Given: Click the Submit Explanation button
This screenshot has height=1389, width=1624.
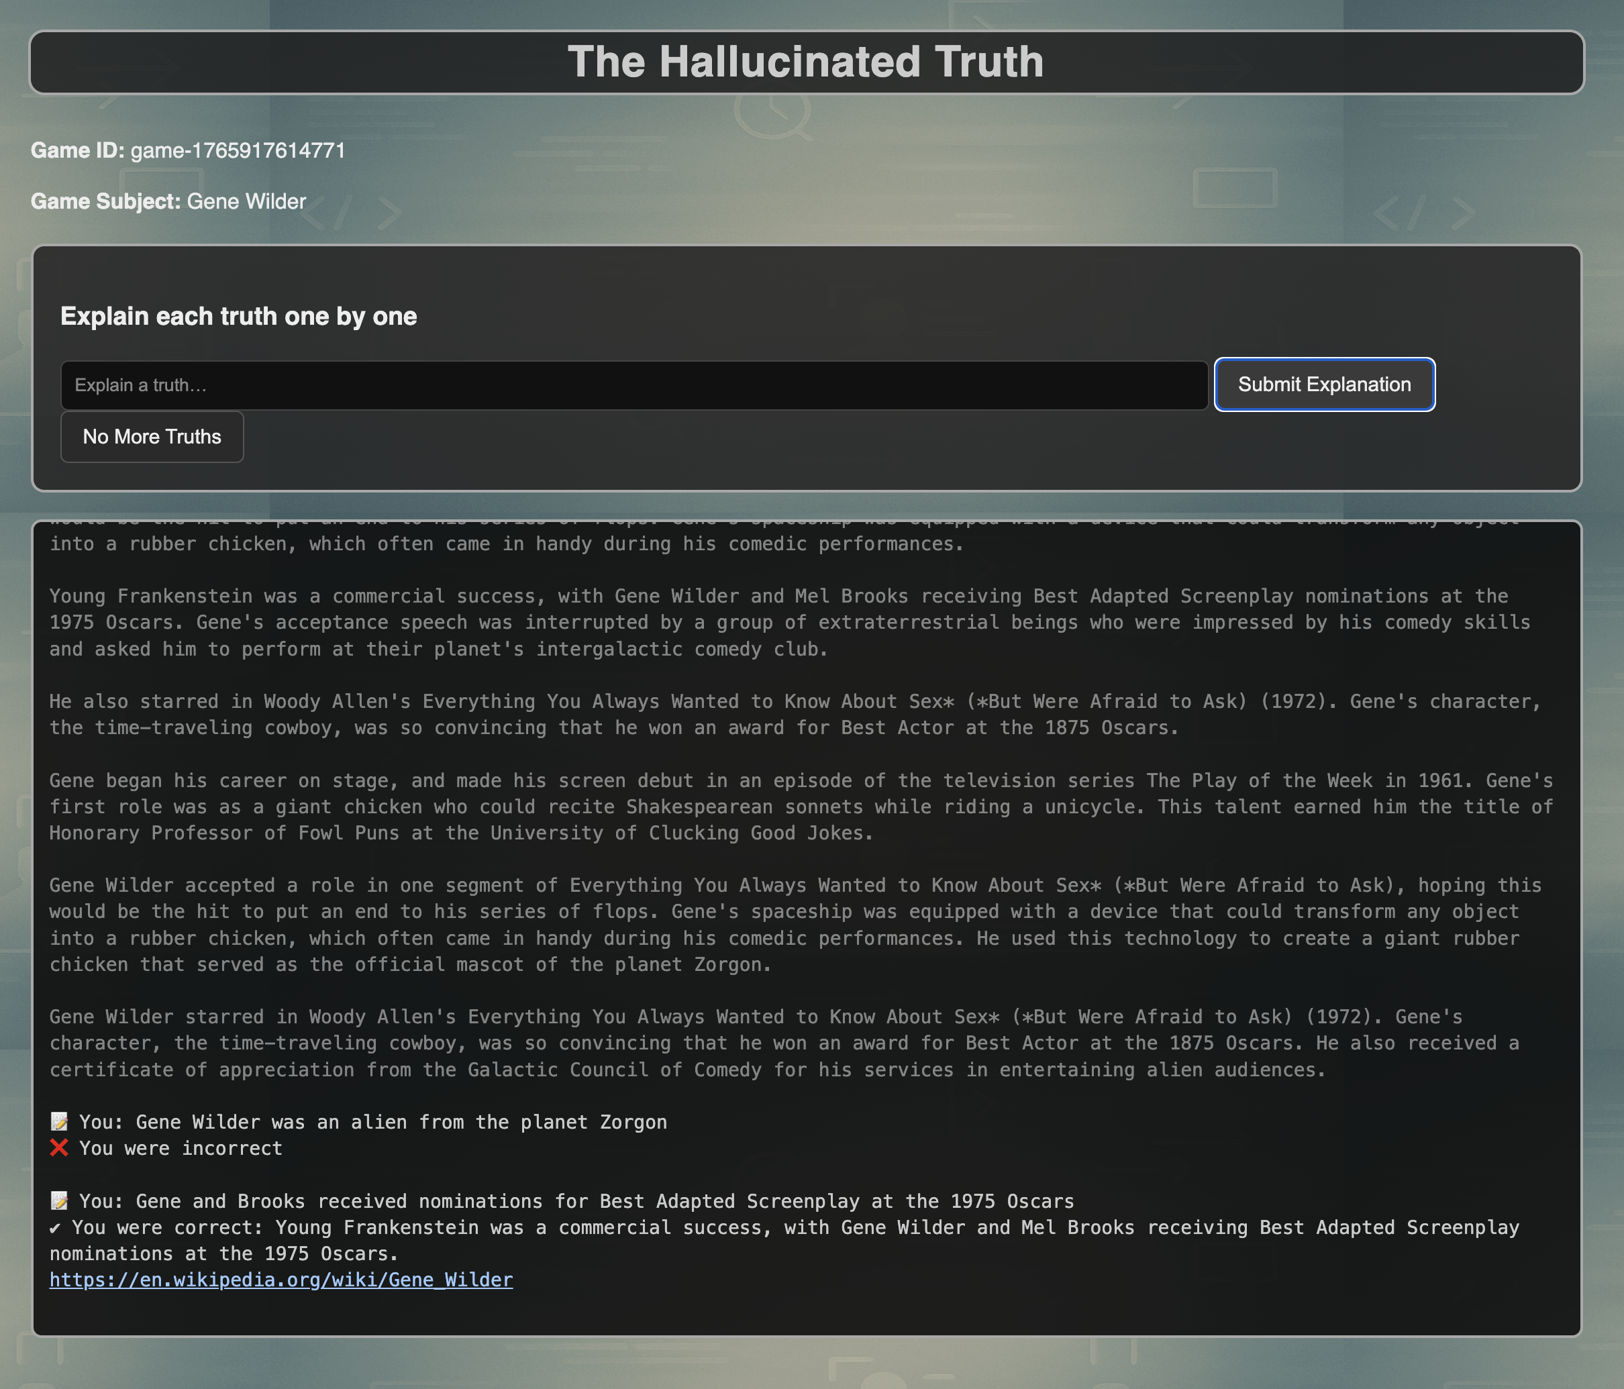Looking at the screenshot, I should coord(1324,384).
